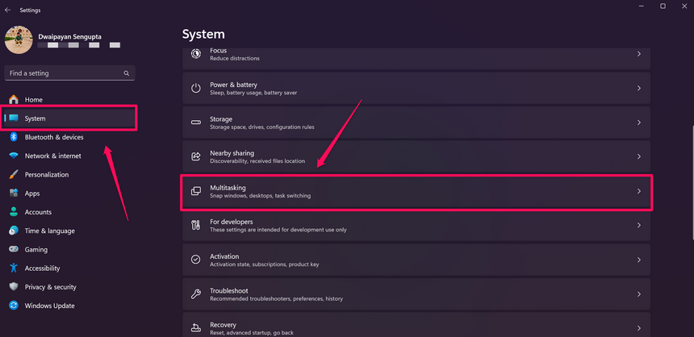Screen dimensions: 694x337
Task: Select System in the sidebar
Action: [x=36, y=119]
